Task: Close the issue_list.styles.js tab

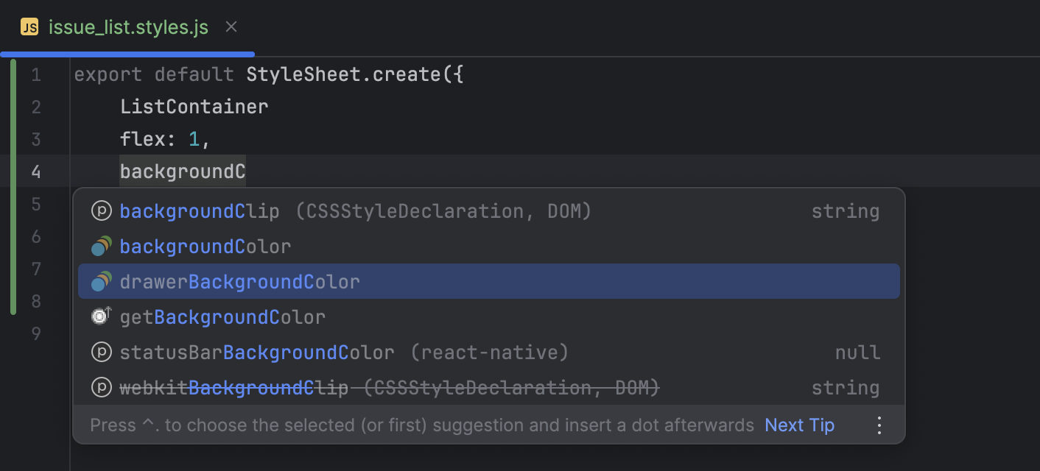Action: (x=231, y=26)
